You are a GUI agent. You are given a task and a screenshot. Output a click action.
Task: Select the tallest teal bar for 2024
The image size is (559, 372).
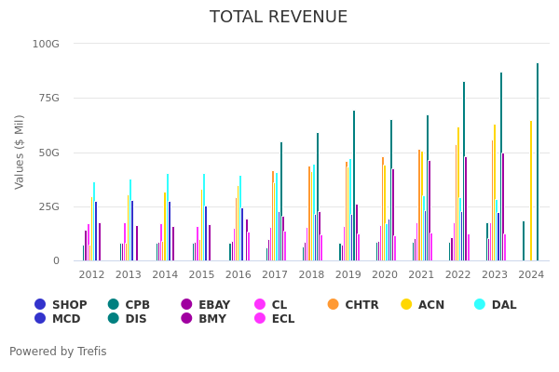(537, 162)
